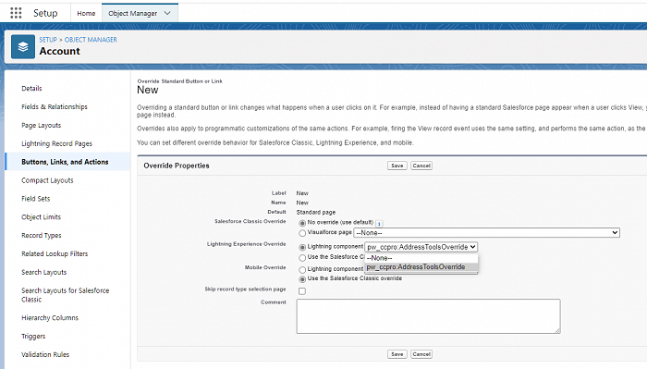This screenshot has height=369, width=647.
Task: Open Validation Rules in sidebar
Action: (x=45, y=354)
